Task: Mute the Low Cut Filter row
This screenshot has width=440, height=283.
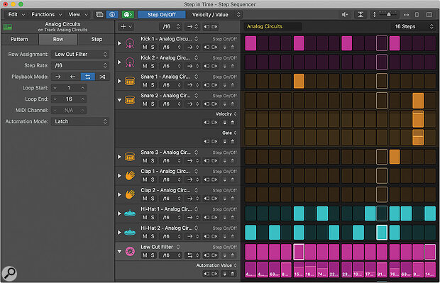Action: click(145, 255)
